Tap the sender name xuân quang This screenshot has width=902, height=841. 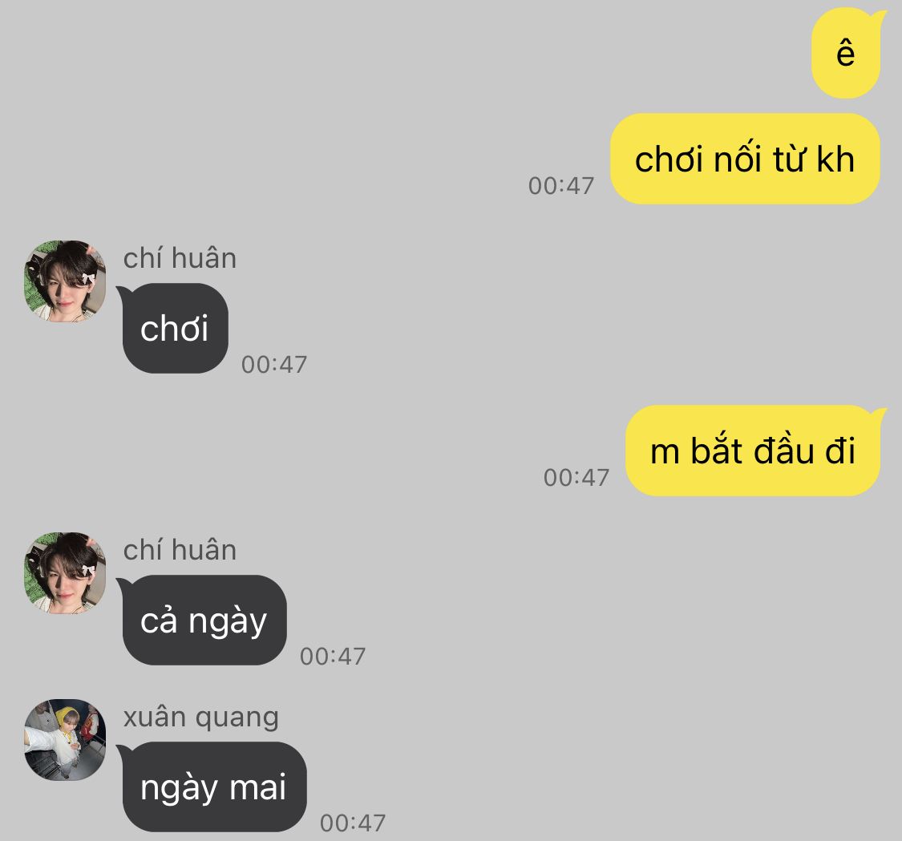pos(200,718)
